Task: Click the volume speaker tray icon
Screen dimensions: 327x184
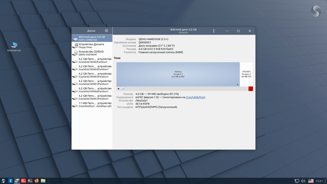Action: pos(303,181)
